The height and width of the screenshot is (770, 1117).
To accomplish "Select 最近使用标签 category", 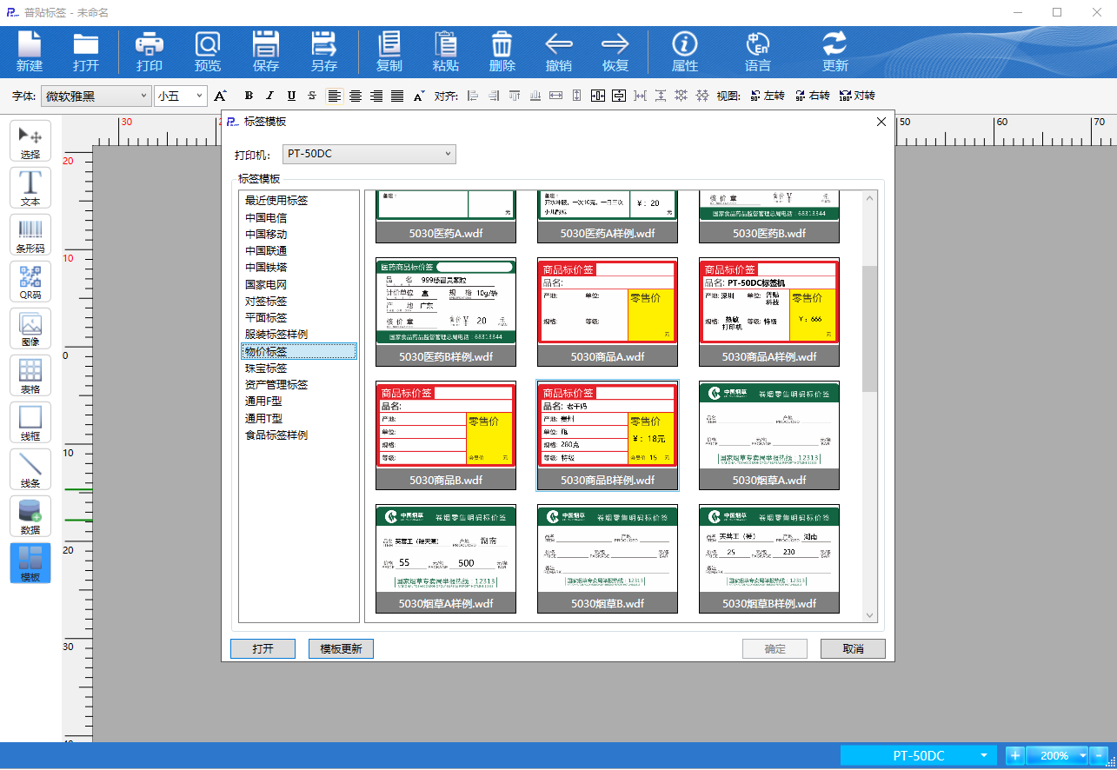I will [276, 201].
